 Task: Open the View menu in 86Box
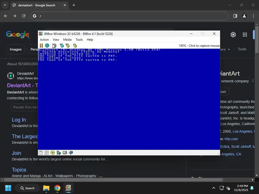click(56, 40)
